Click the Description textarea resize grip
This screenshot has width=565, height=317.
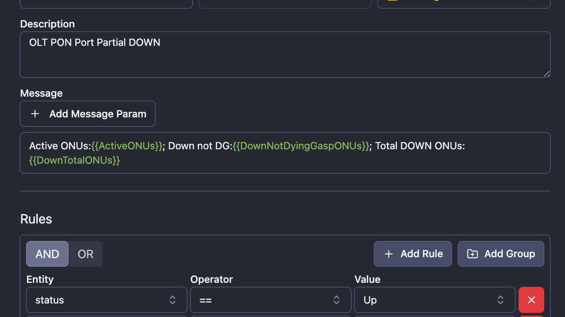[547, 73]
